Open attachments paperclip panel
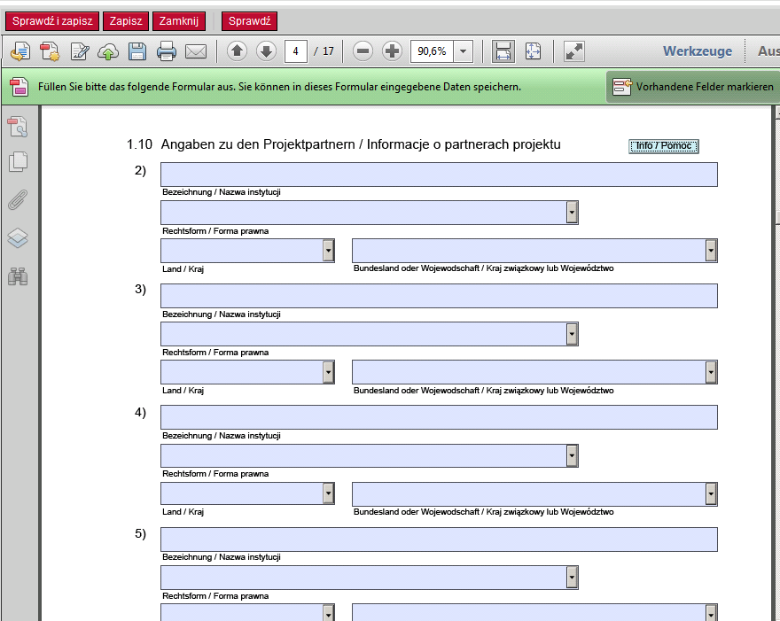Viewport: 780px width, 621px height. pos(18,200)
